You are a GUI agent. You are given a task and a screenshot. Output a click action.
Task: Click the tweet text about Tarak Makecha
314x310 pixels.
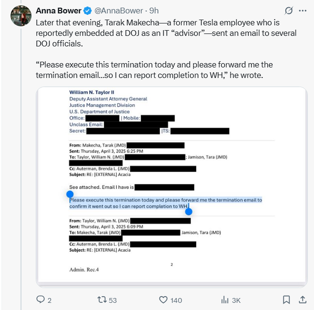pyautogui.click(x=162, y=33)
